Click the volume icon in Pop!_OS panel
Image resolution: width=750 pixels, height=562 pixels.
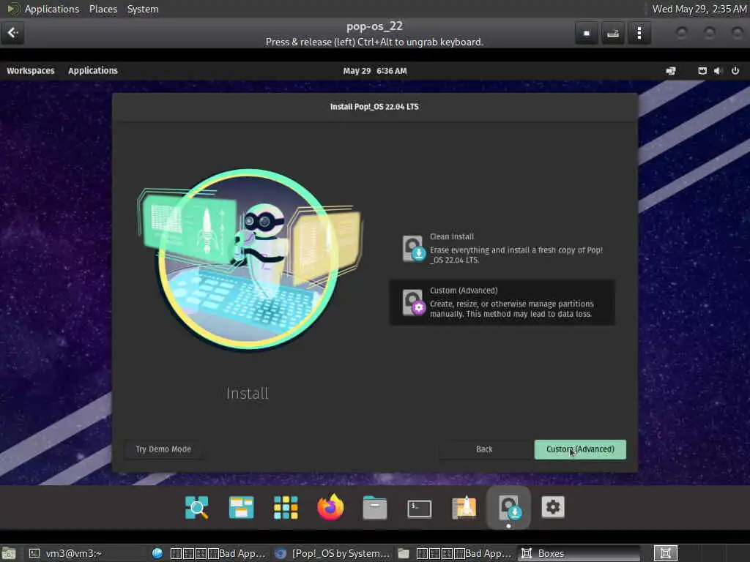[718, 71]
